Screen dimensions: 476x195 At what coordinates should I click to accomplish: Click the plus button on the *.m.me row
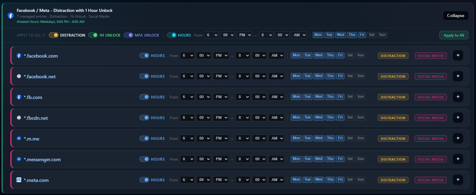[458, 138]
